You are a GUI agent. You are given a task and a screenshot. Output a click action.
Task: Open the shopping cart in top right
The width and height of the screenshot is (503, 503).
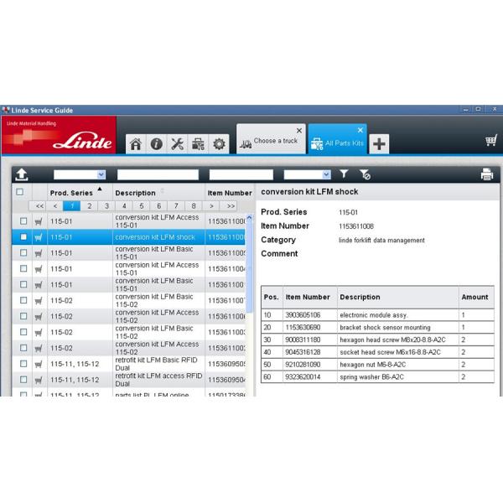(490, 140)
